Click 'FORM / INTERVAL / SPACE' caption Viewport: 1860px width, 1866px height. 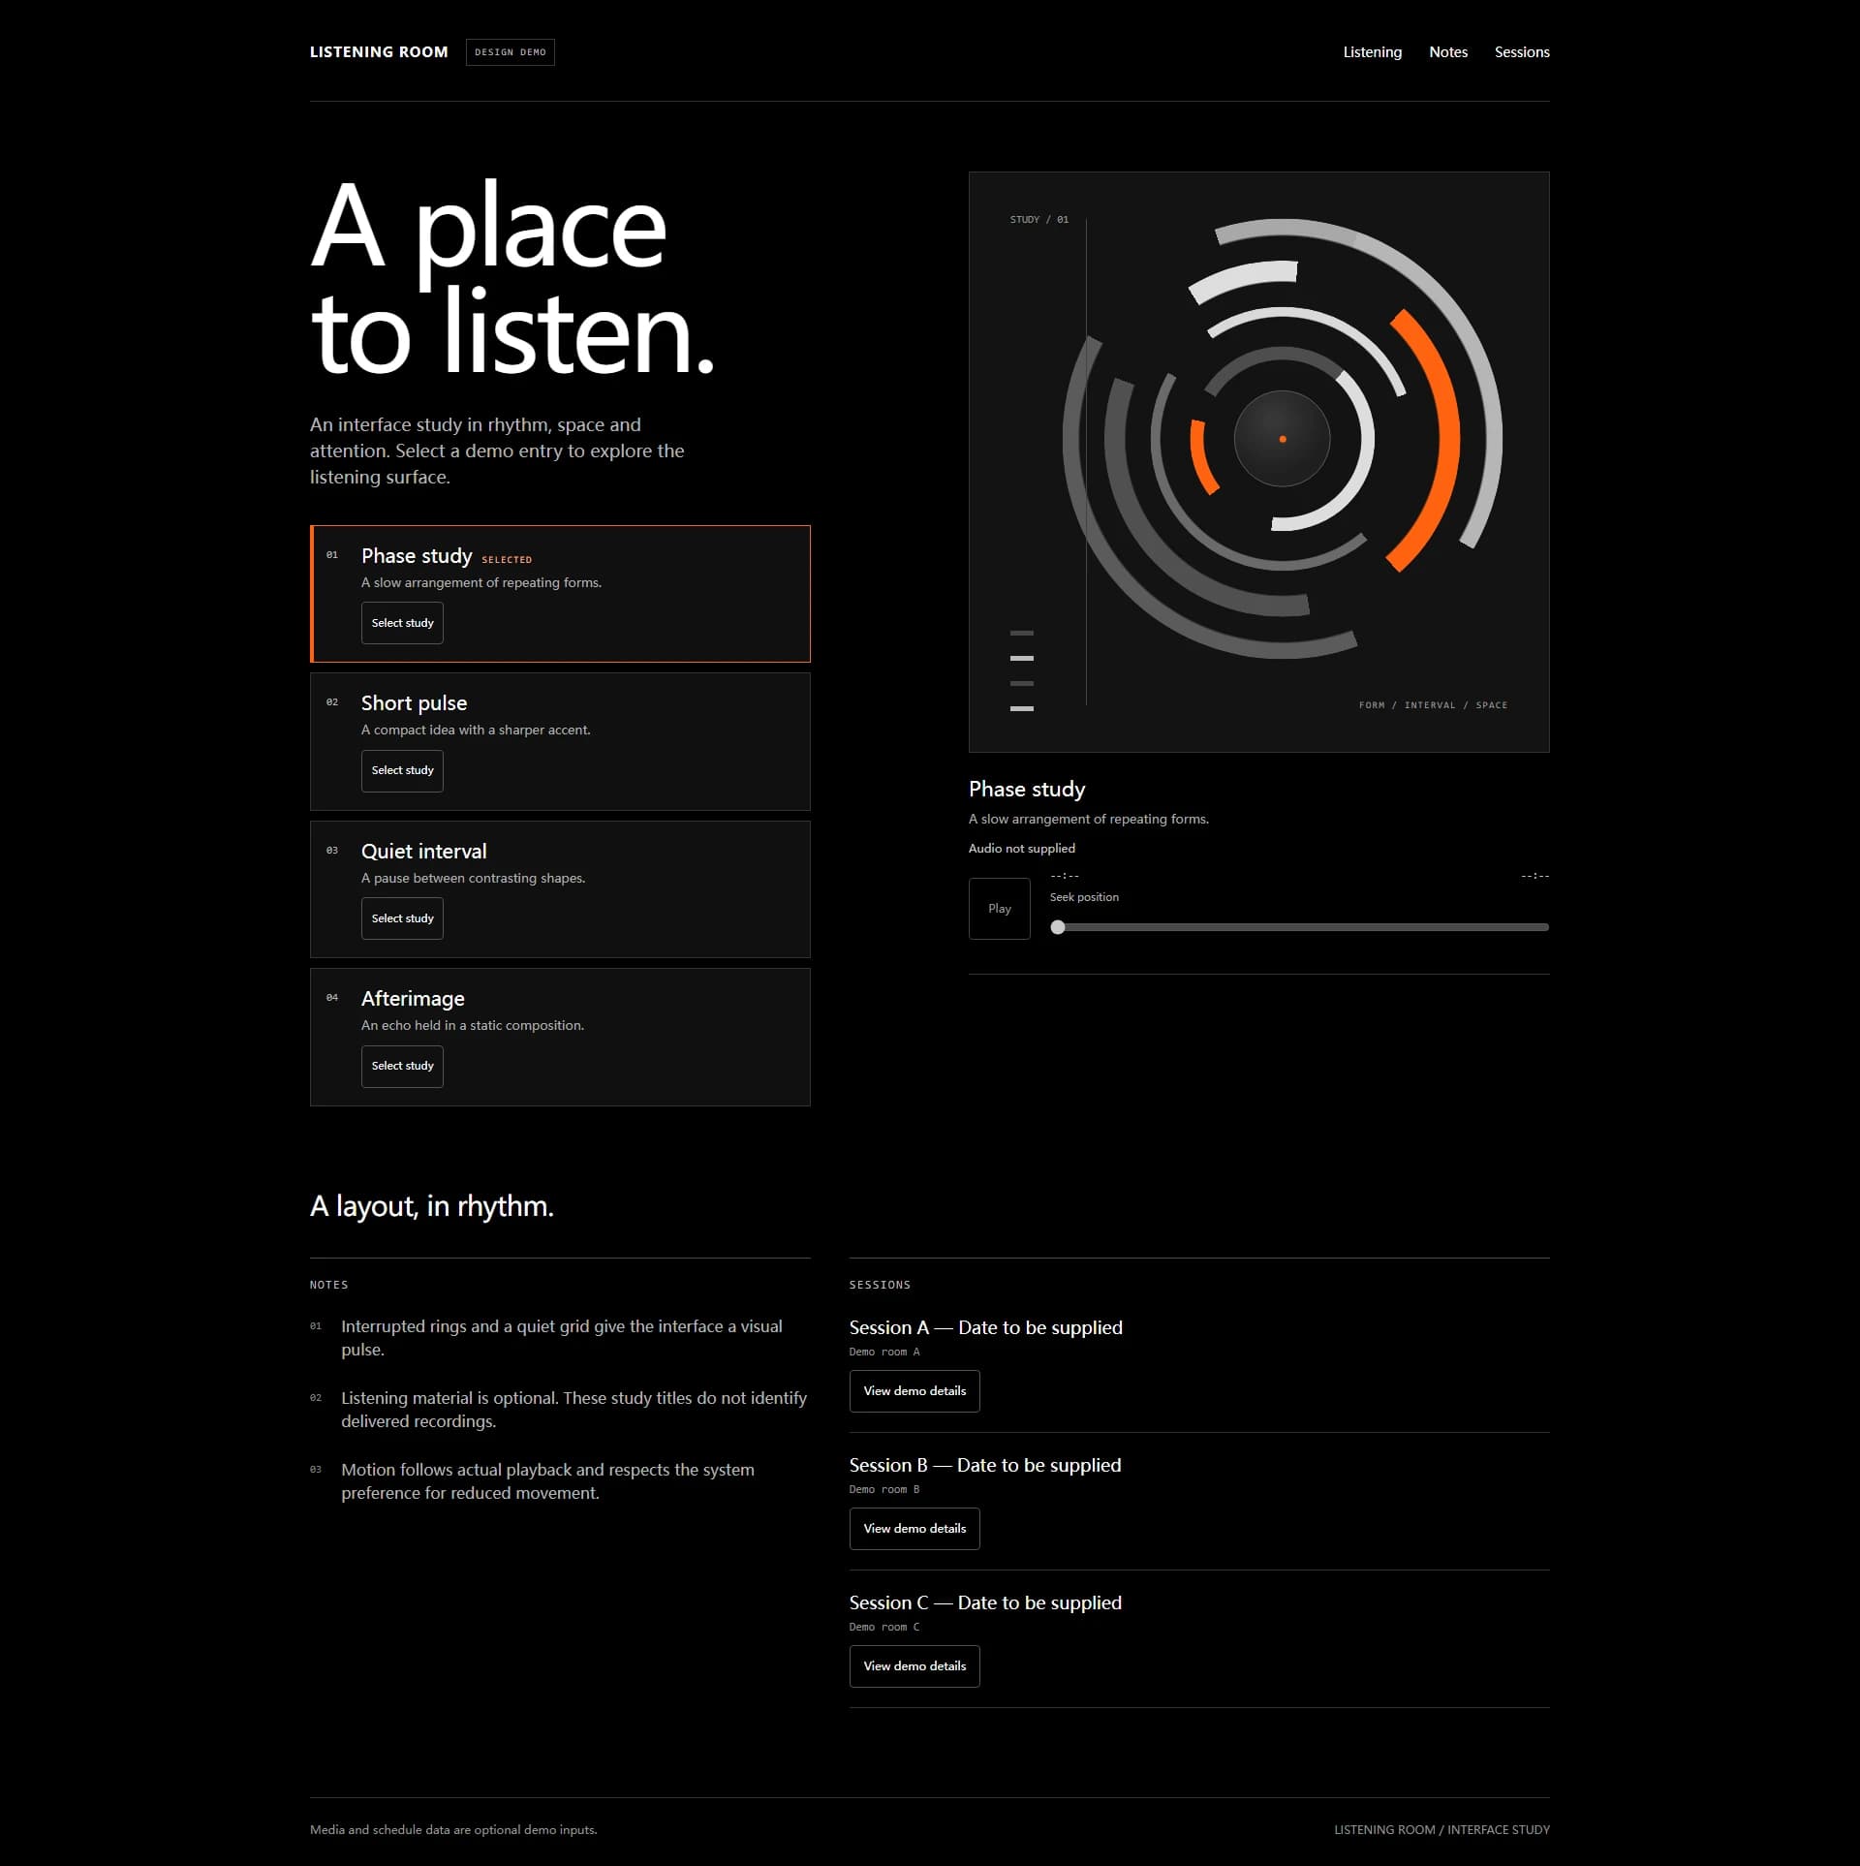[1433, 705]
